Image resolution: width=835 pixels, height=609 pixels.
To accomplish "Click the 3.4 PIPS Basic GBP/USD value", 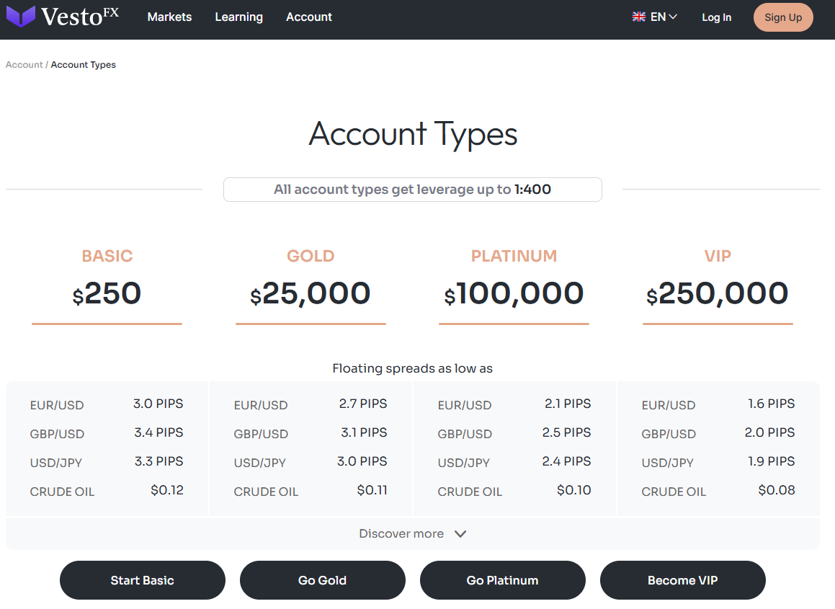I will tap(158, 432).
